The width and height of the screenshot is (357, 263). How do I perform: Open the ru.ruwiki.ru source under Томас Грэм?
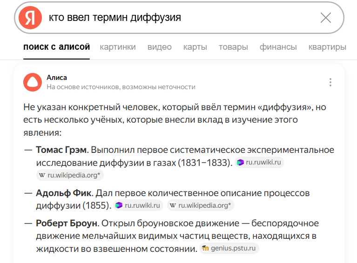pyautogui.click(x=259, y=162)
